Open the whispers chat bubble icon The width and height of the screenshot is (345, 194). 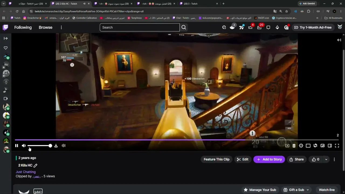click(268, 27)
